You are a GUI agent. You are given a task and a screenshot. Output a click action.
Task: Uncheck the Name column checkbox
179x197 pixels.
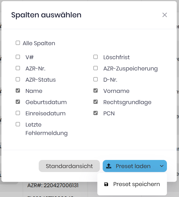point(18,91)
